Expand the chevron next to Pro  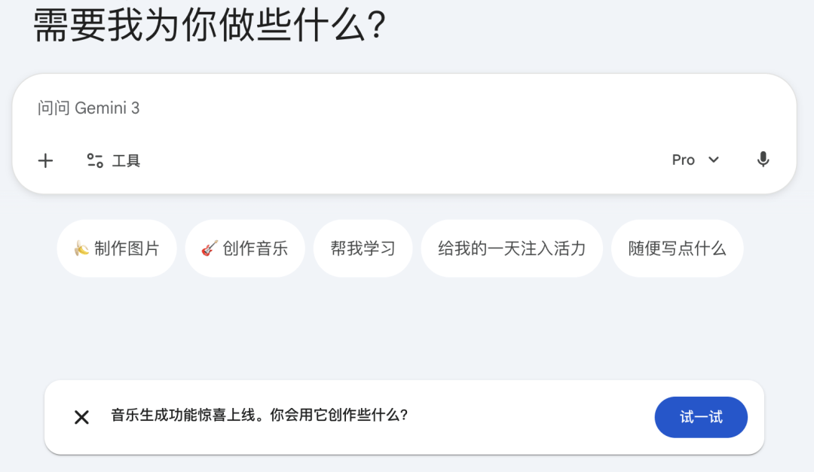point(714,160)
